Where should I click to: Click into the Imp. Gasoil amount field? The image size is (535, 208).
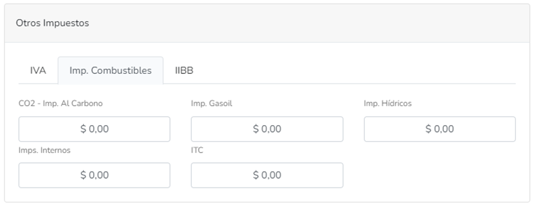(267, 129)
